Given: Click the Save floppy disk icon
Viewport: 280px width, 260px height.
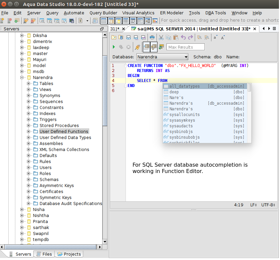Looking at the screenshot, I should click(x=129, y=37).
